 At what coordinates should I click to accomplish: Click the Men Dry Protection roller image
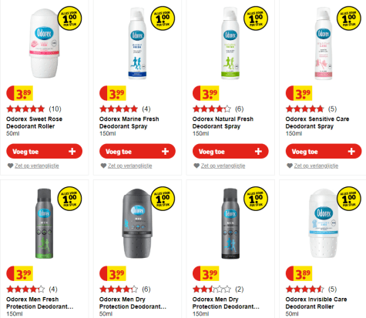[x=137, y=223]
